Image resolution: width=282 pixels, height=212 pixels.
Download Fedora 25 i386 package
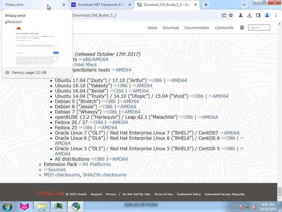(x=87, y=128)
